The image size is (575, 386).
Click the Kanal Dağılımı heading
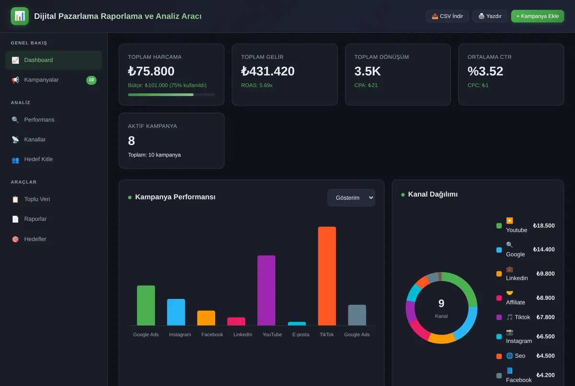coord(433,194)
